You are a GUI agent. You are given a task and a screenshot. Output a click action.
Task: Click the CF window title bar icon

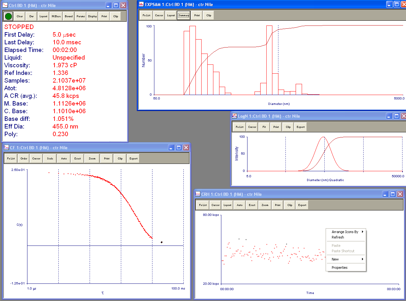6,148
